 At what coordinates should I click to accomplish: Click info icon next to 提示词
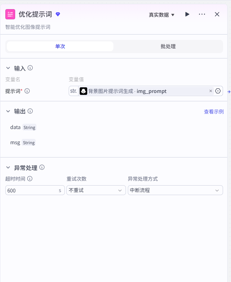27,91
